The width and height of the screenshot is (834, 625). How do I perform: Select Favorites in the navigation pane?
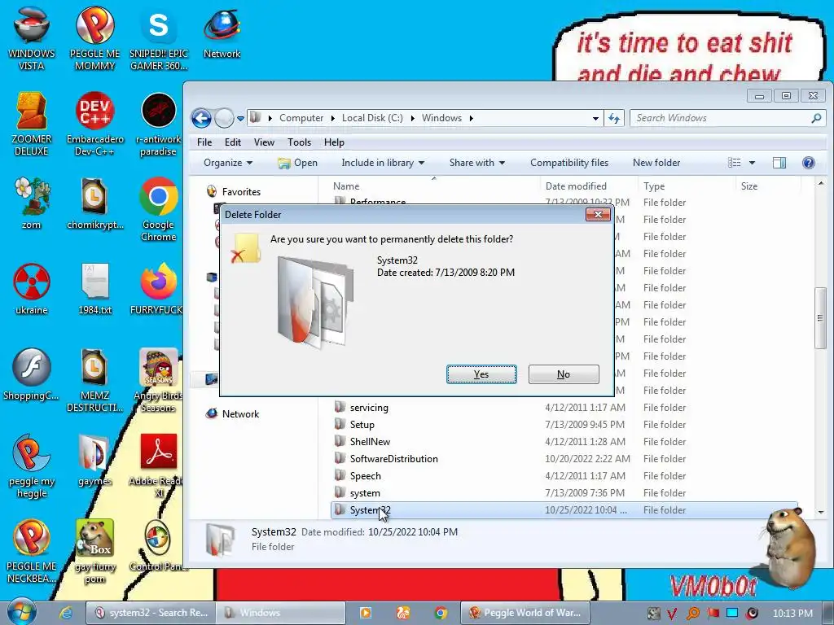(x=241, y=192)
